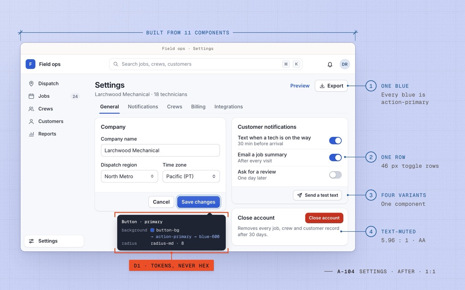Click the "Removes every job, crew and customer record" text
The width and height of the screenshot is (465, 290).
289,229
